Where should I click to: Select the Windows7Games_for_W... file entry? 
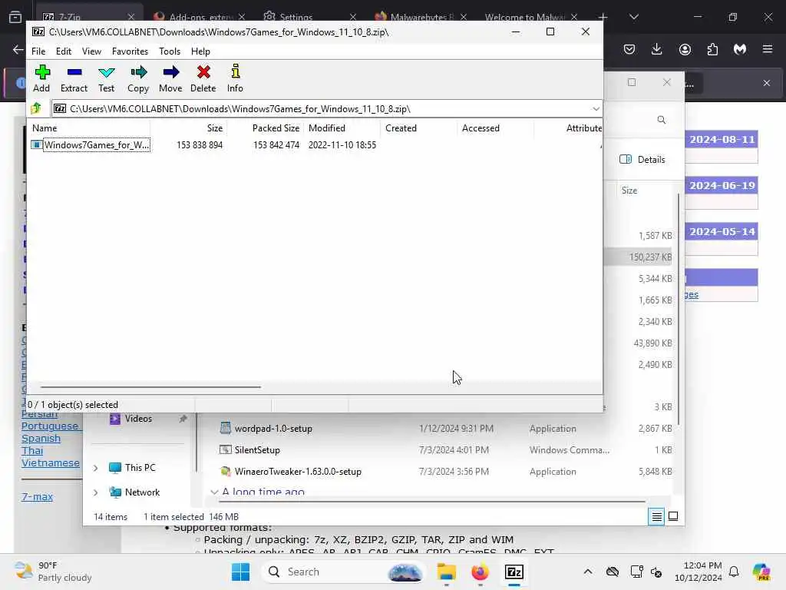click(96, 145)
